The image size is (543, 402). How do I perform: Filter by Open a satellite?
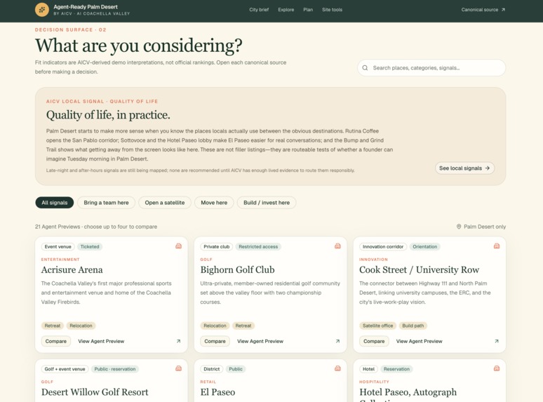pos(164,203)
